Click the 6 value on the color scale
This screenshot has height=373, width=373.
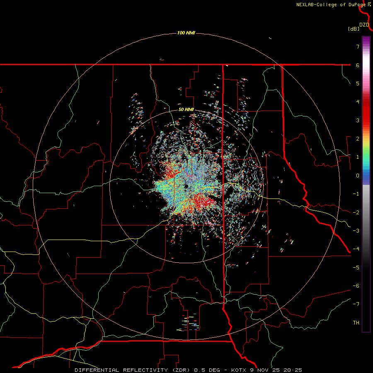(358, 65)
